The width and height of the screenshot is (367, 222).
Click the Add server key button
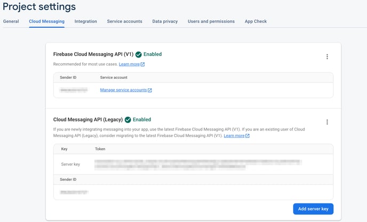(313, 209)
